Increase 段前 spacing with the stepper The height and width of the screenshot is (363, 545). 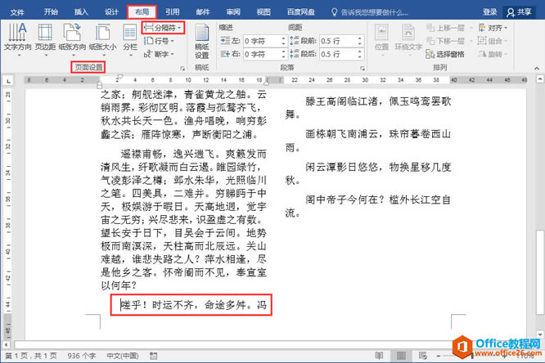pos(360,38)
